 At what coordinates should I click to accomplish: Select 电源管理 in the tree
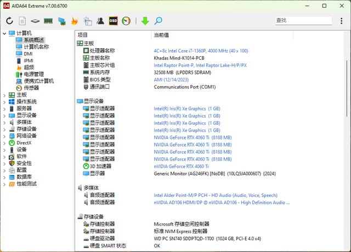coord(34,74)
